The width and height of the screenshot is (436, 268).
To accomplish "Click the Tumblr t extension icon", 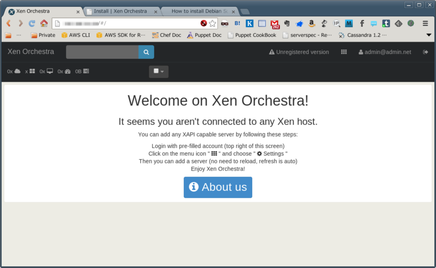I will [386, 23].
